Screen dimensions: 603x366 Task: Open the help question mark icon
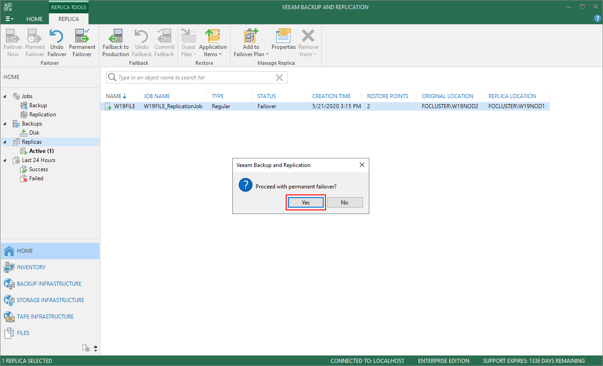point(597,19)
